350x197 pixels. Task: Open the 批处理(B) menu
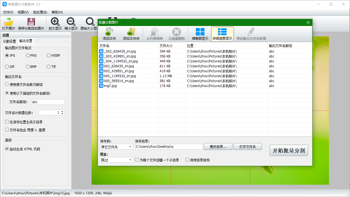40,12
